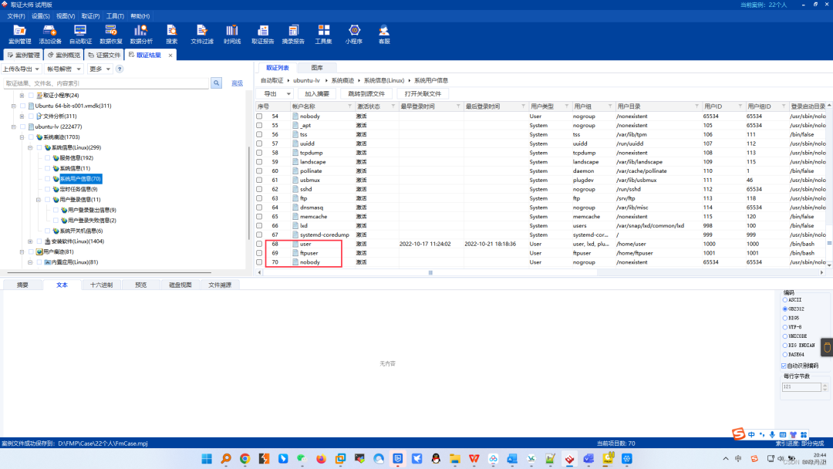Open WPS Office from the taskbar
This screenshot has width=833, height=469.
474,459
